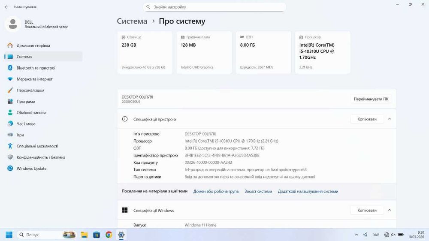This screenshot has height=241, width=429.
Task: Click the Bluetooth icon in sidebar
Action: pos(10,68)
